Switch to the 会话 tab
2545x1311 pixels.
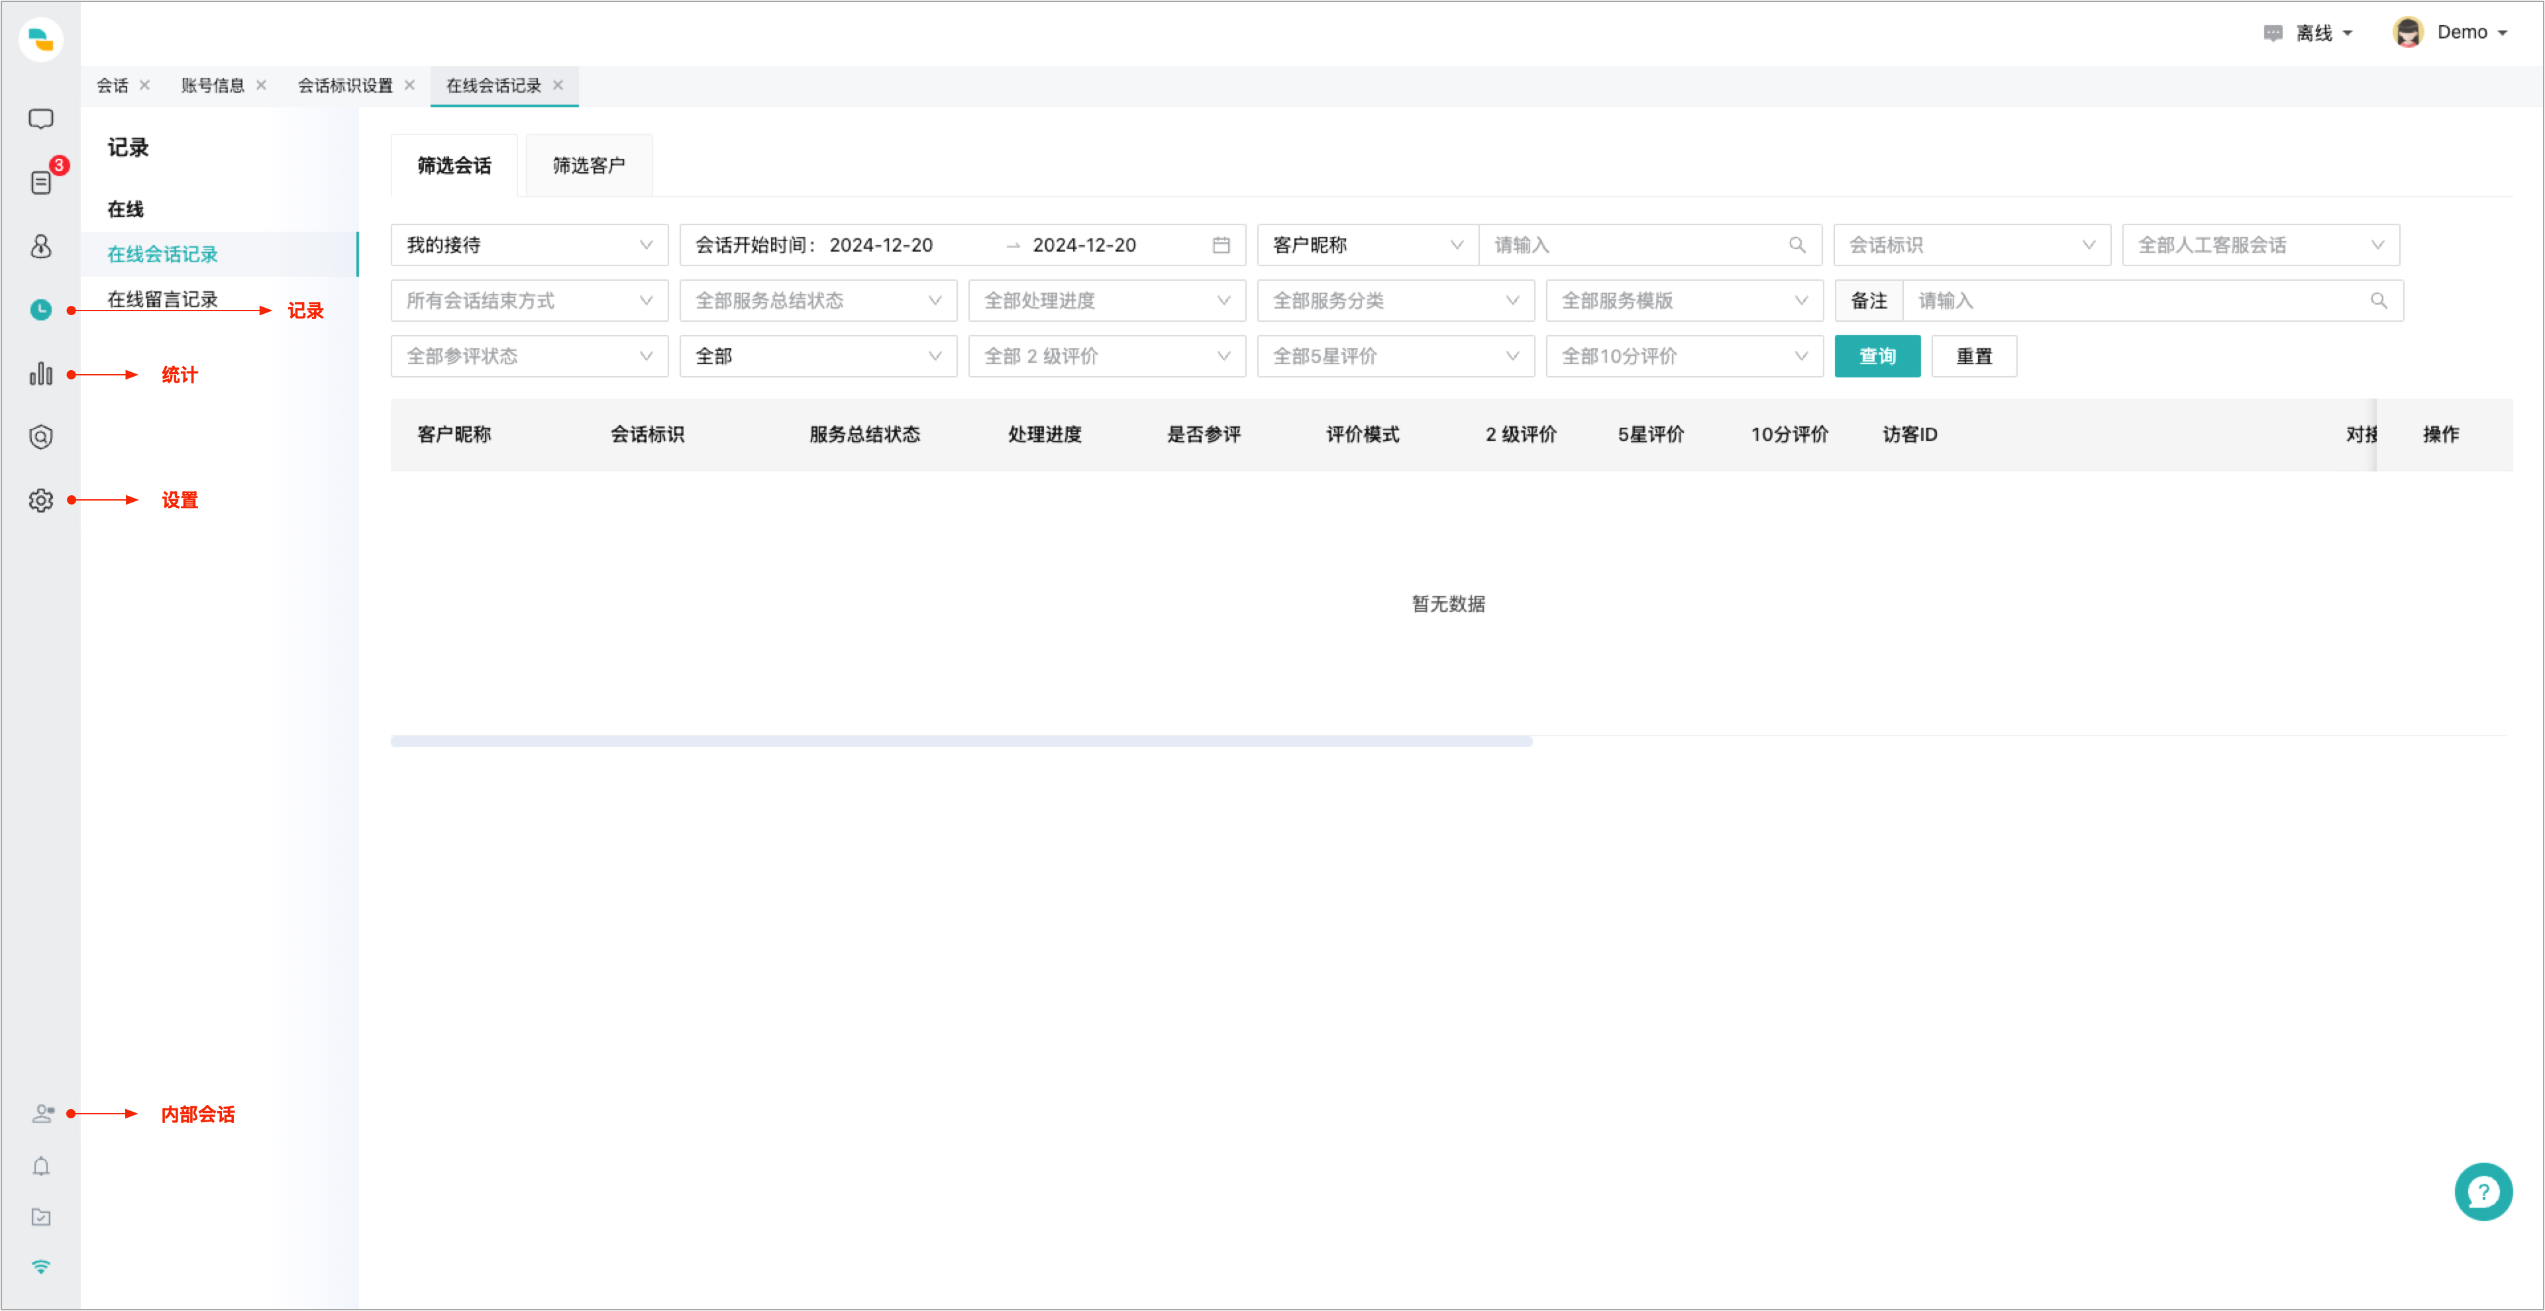click(x=113, y=85)
